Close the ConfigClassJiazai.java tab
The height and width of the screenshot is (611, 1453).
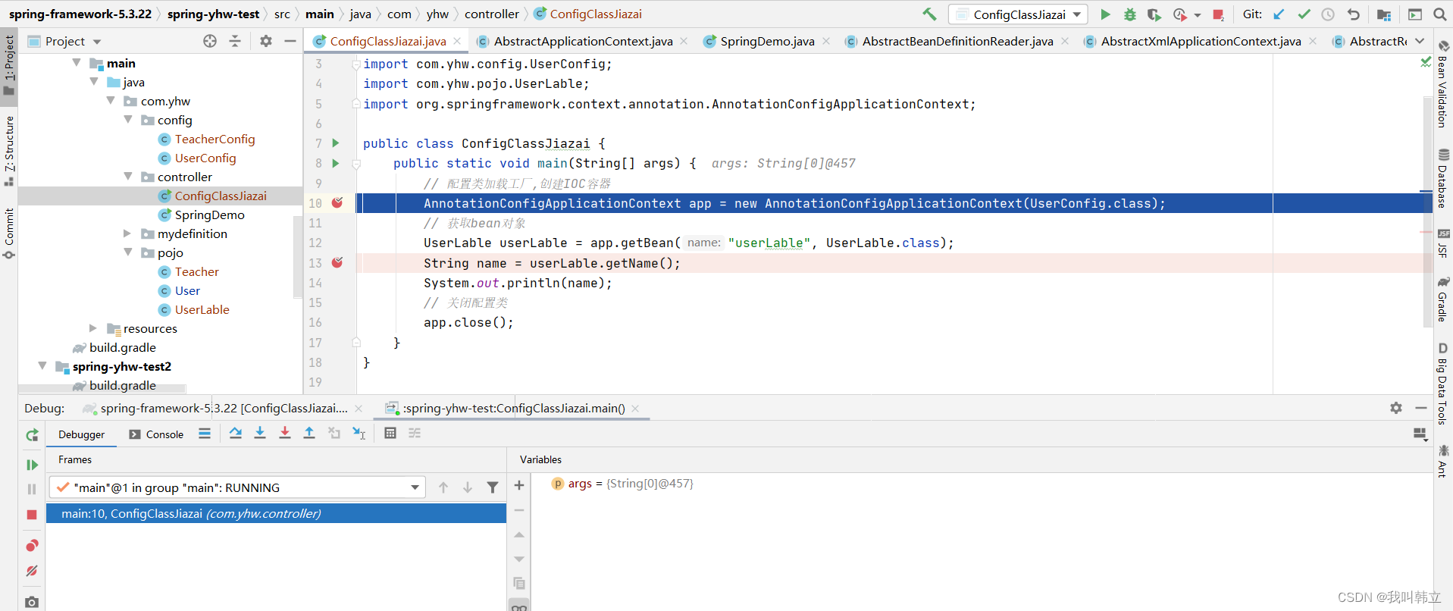coord(457,41)
